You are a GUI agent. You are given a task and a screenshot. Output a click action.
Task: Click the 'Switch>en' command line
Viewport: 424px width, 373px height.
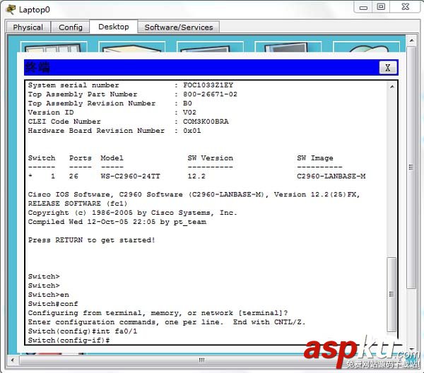[48, 295]
